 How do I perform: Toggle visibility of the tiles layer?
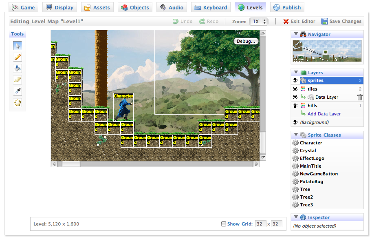pos(295,89)
